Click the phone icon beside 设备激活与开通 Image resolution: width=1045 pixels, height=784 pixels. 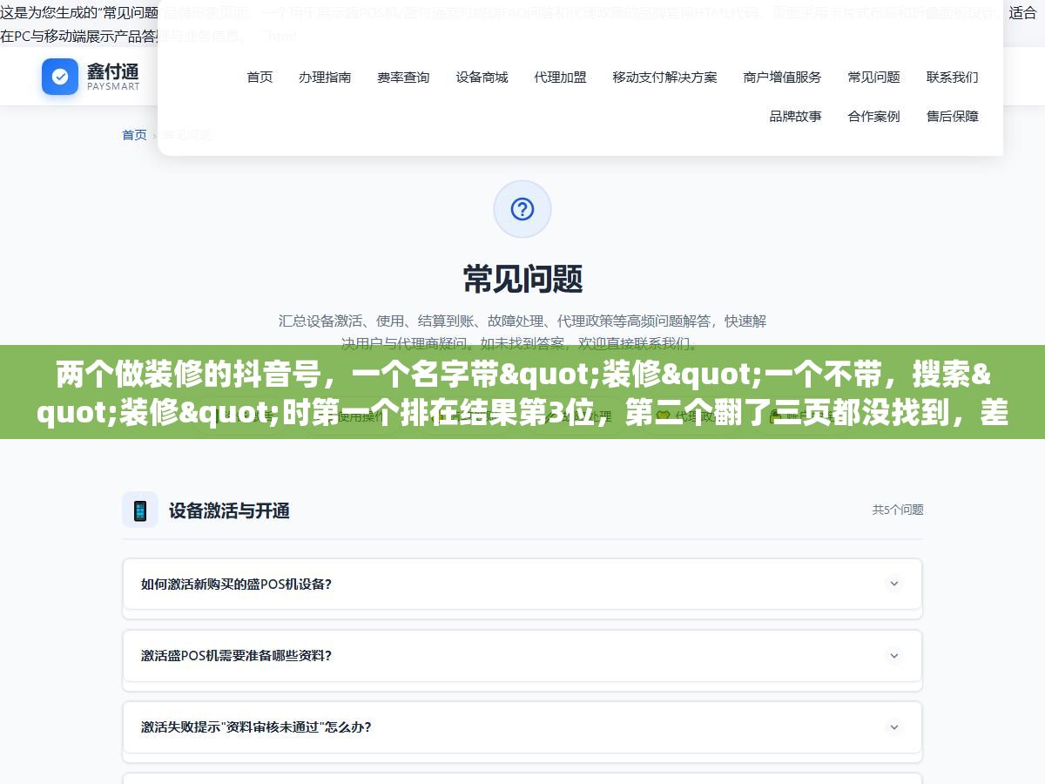(x=140, y=510)
